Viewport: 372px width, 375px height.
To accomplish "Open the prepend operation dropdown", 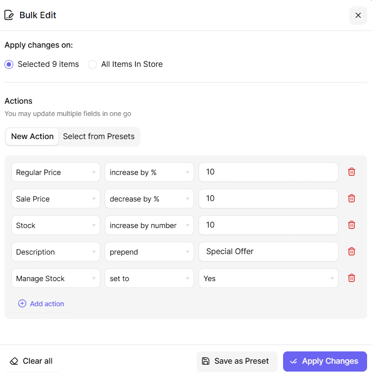I will tap(149, 252).
